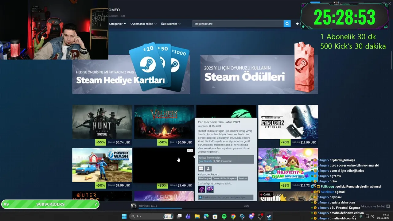This screenshot has width=393, height=221.
Task: Open Google Chrome from the taskbar
Action: coord(233,216)
